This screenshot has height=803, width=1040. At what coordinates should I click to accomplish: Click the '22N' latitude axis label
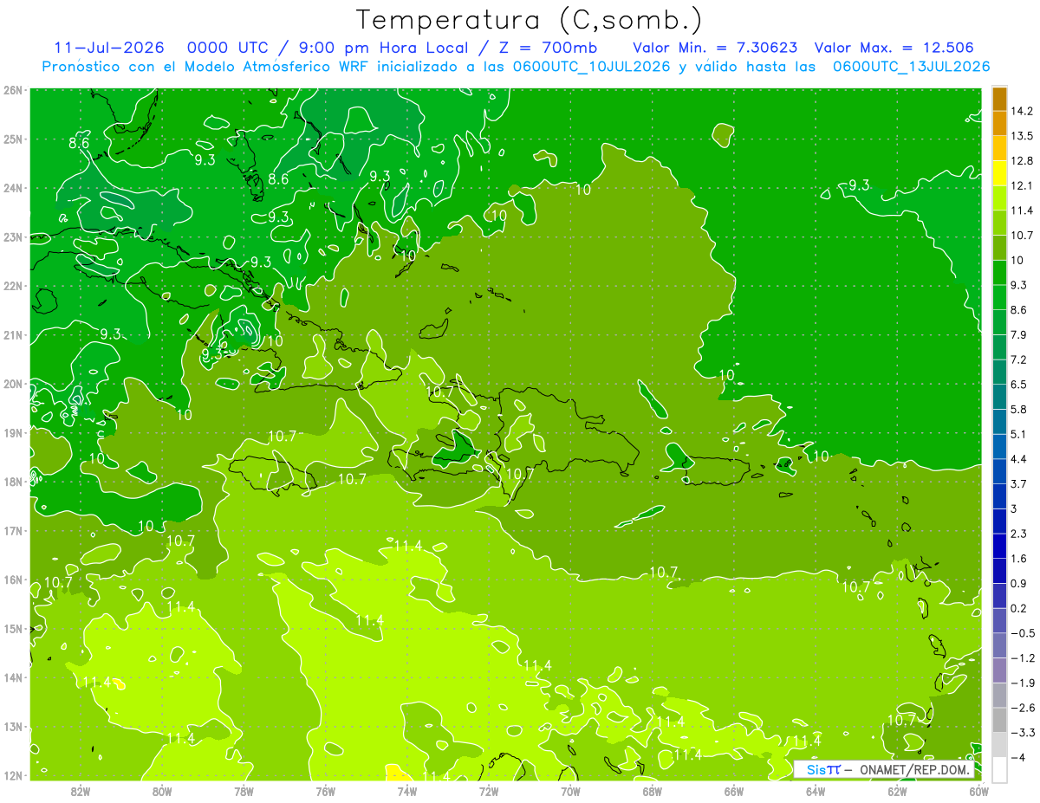point(13,286)
